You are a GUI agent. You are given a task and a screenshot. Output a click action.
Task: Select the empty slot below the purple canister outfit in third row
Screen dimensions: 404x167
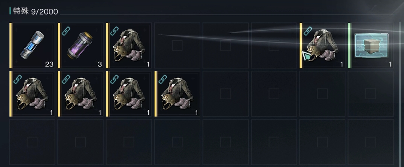tap(81, 142)
